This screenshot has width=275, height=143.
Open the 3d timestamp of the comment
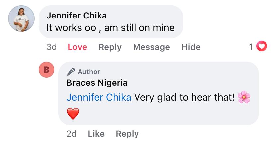[52, 47]
